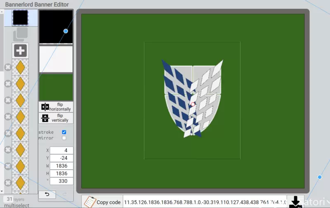Click the greyed duplicate layer icon
This screenshot has width=330, height=208.
(20, 35)
